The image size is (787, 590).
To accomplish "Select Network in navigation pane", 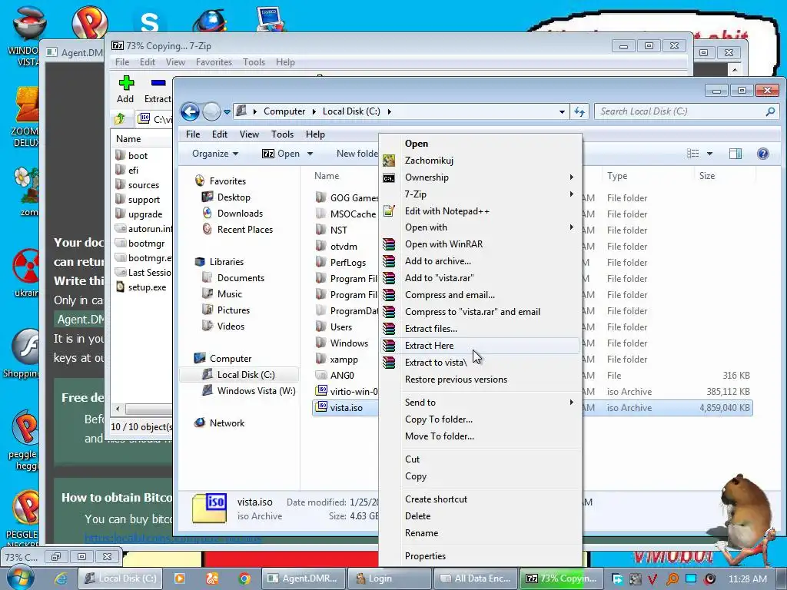I will [x=227, y=423].
